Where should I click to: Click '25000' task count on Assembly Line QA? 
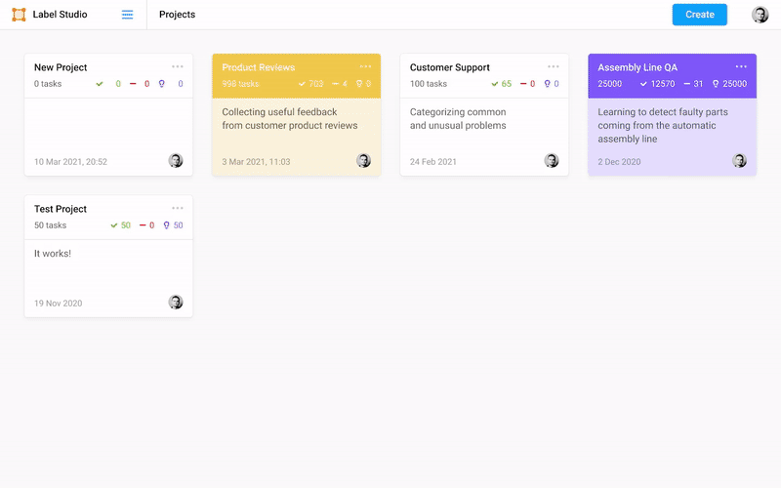(609, 84)
